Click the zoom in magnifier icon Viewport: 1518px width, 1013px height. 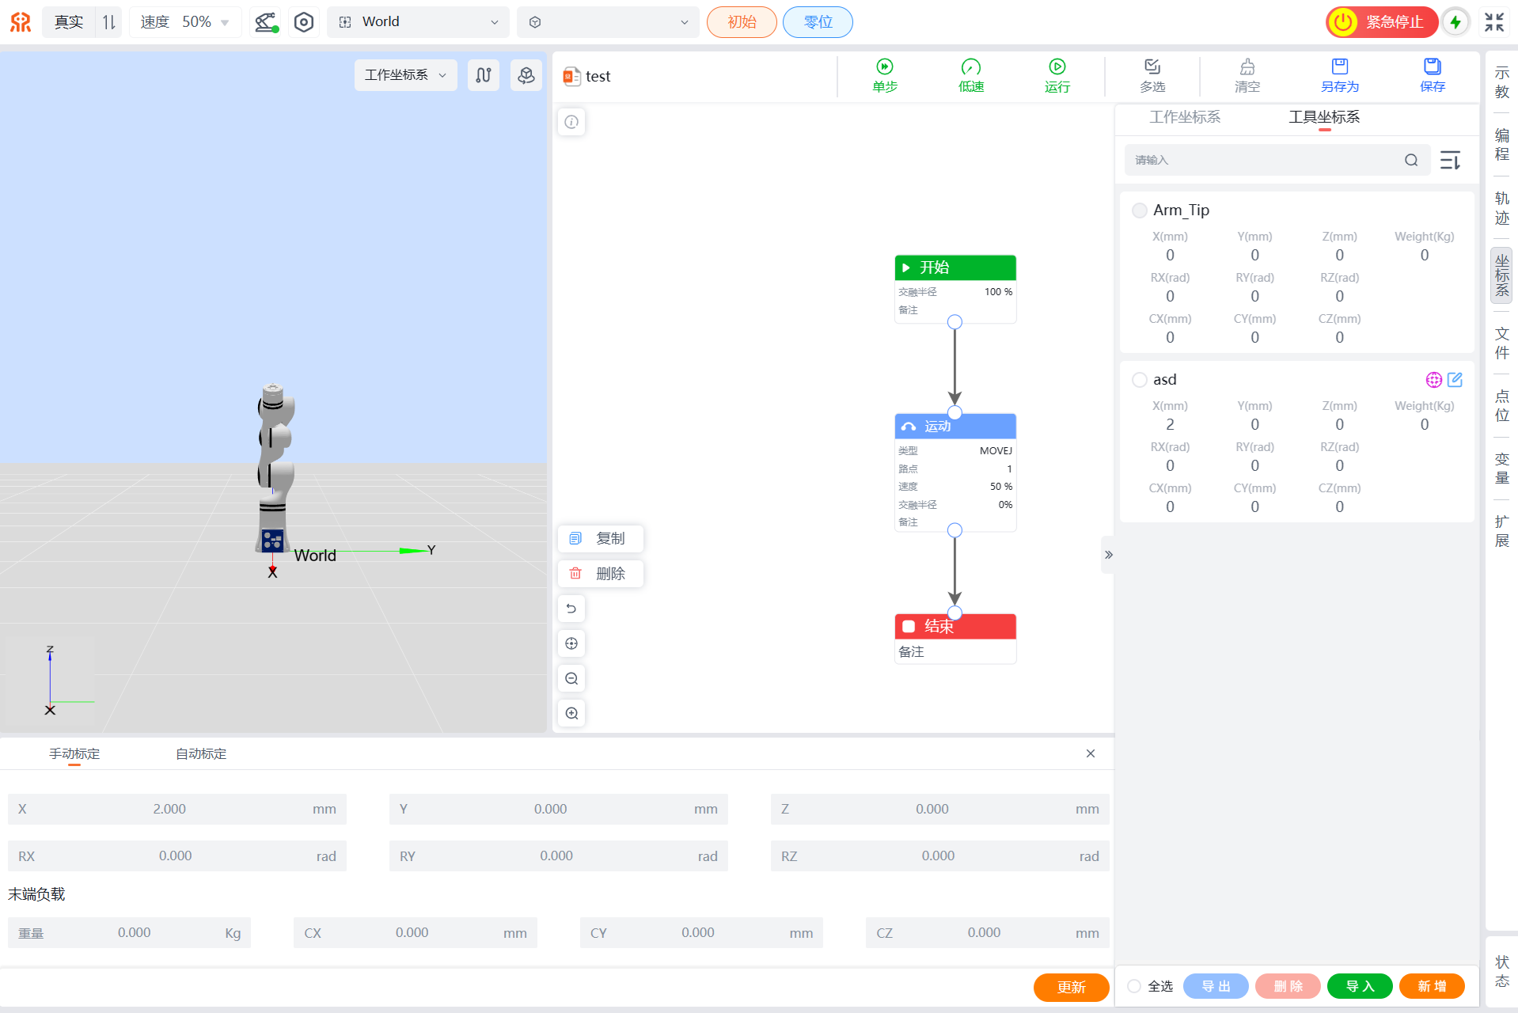point(571,713)
